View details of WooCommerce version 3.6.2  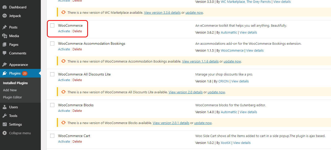click(248, 33)
